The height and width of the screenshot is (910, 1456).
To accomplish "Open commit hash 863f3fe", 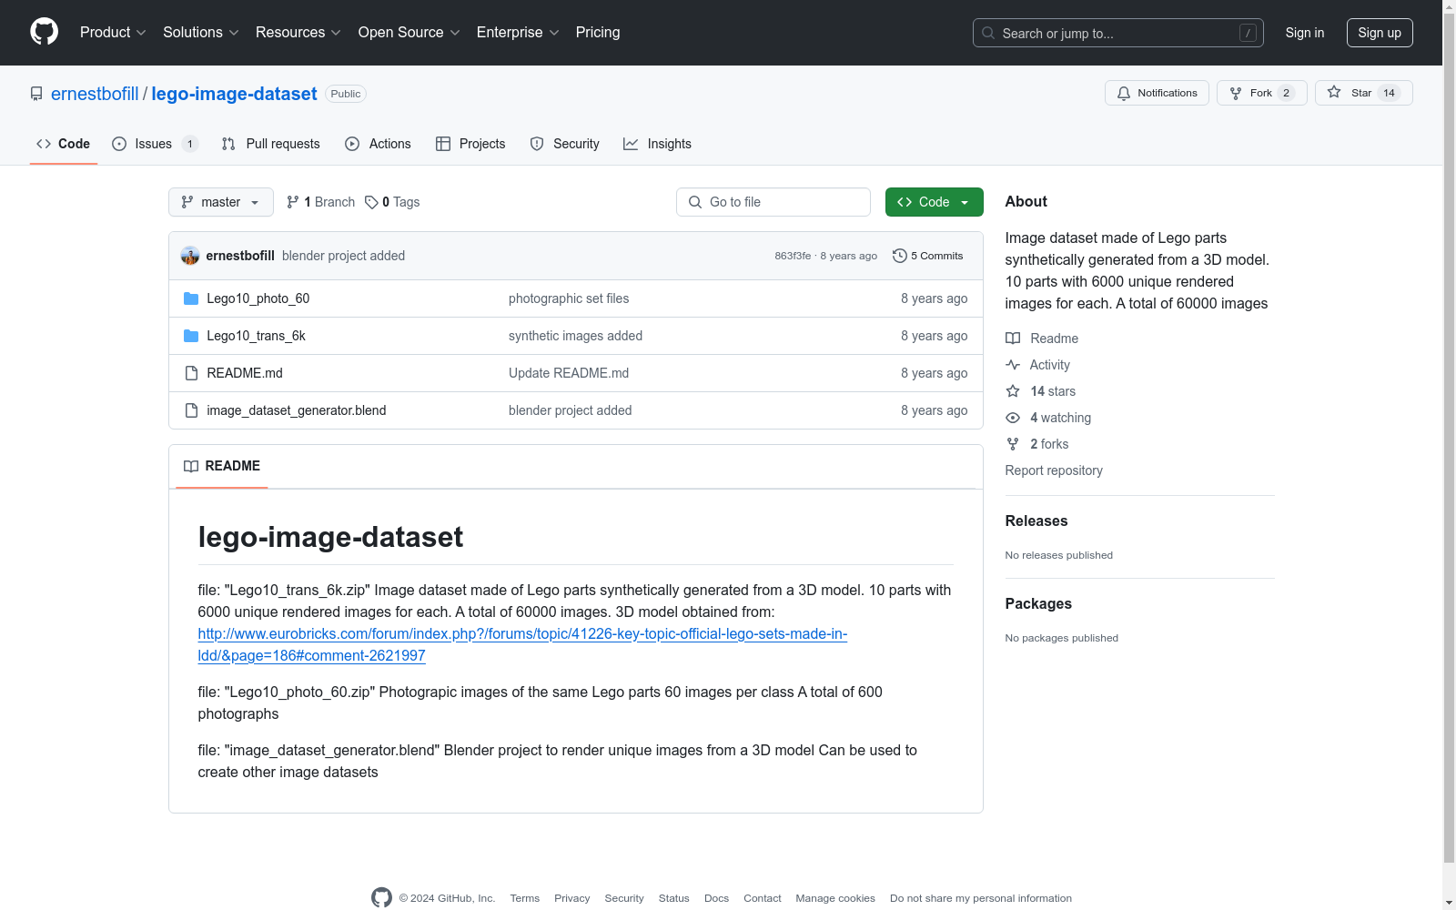I will [x=793, y=256].
